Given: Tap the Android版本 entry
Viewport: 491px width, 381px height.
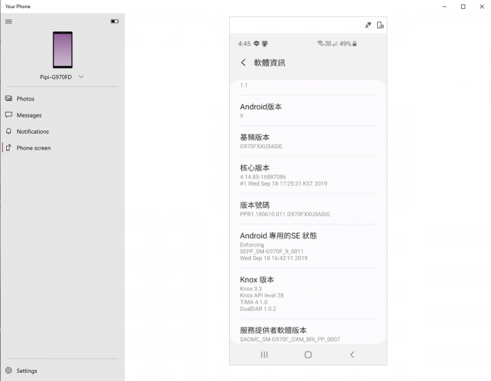Looking at the screenshot, I should [308, 111].
